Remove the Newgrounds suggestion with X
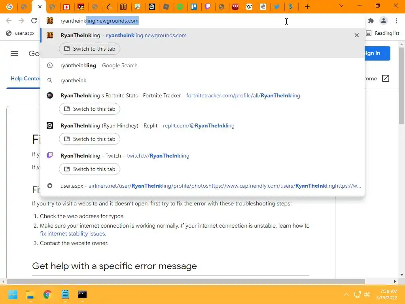 click(357, 35)
